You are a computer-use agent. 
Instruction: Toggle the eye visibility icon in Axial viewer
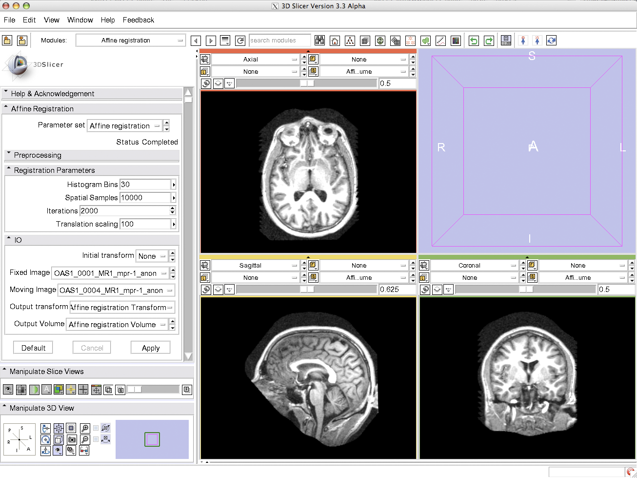click(218, 83)
